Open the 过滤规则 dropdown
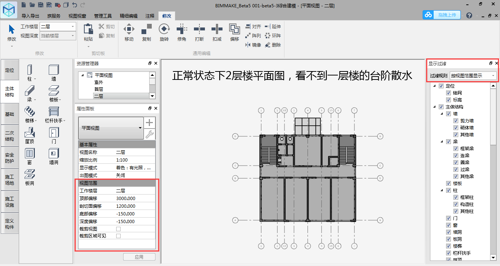Viewport: 500px width, 266px height. point(473,76)
